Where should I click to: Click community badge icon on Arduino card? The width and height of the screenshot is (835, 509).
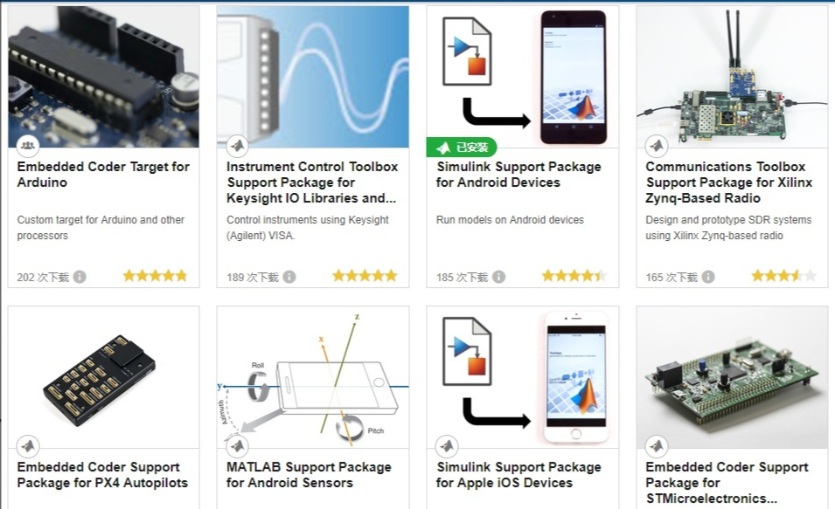tap(28, 145)
